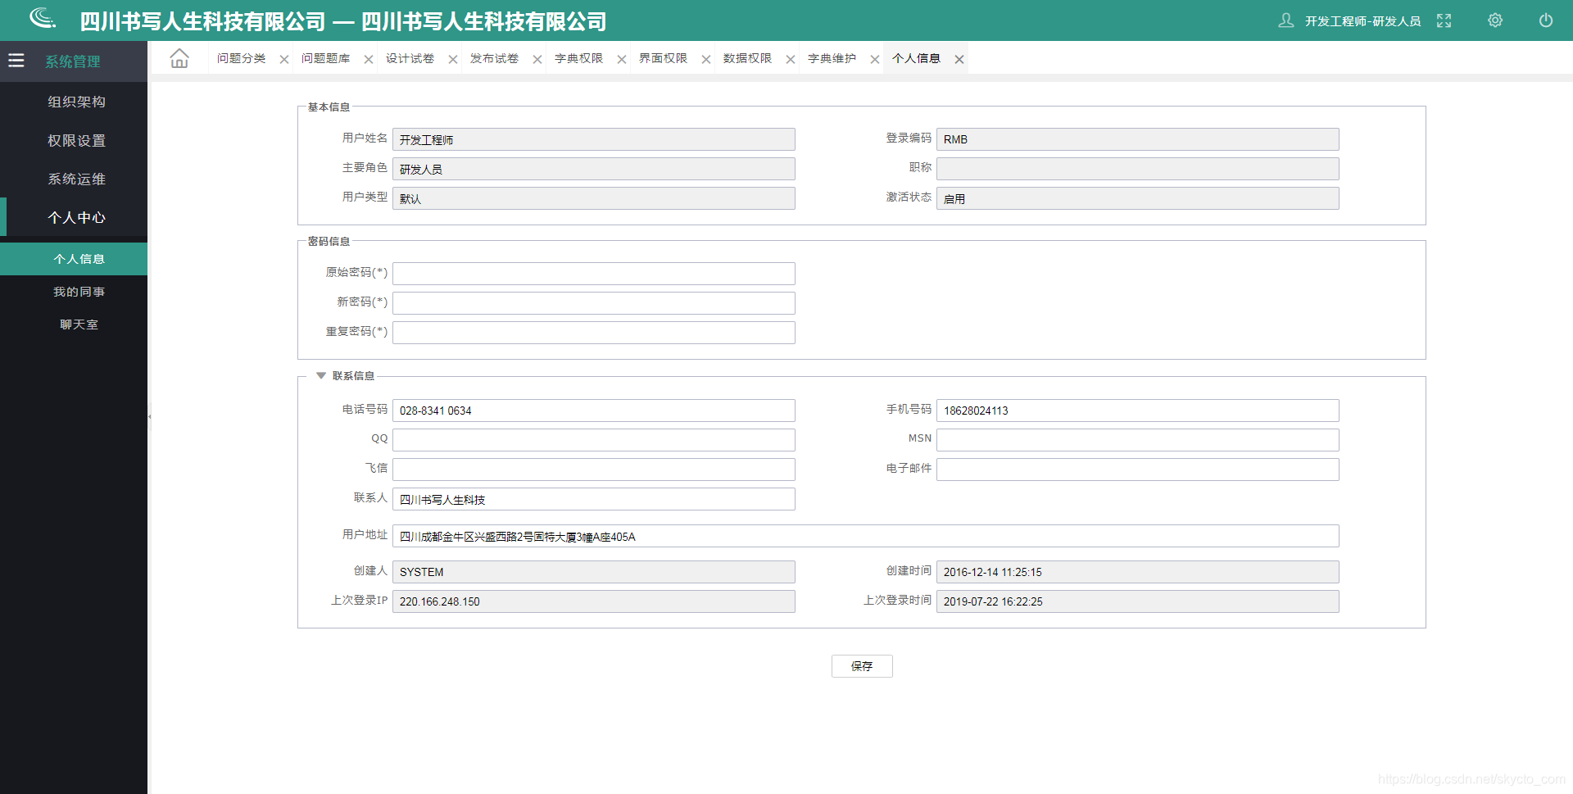1573x794 pixels.
Task: Click the 用户类型 field showing 默认
Action: coord(594,198)
